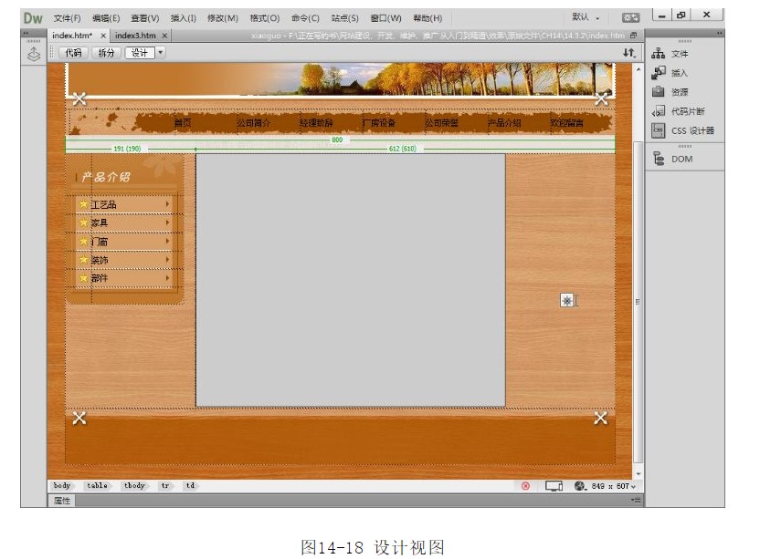This screenshot has height=559, width=760.
Task: Switch to 拆分 (Split) view
Action: [x=105, y=53]
